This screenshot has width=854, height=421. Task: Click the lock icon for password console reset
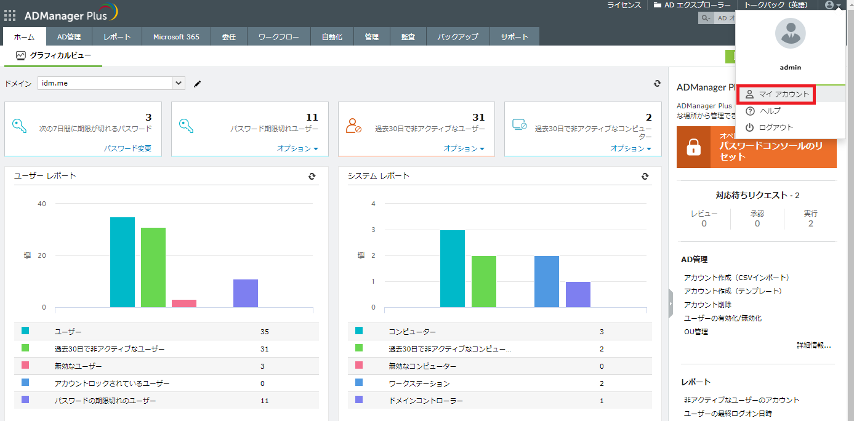(694, 148)
